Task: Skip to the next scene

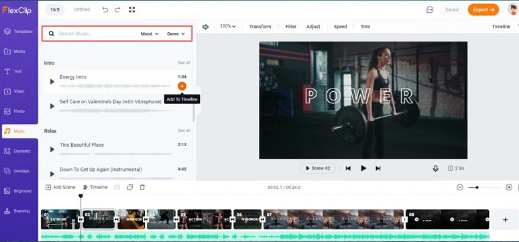Action: click(x=378, y=168)
